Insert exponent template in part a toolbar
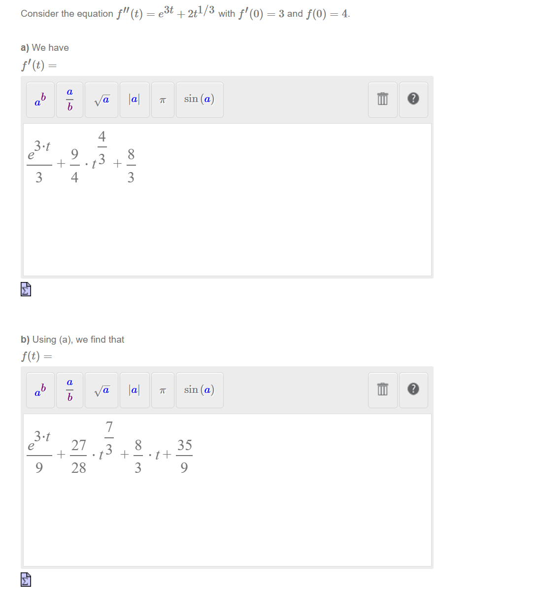The image size is (542, 602). pos(40,100)
